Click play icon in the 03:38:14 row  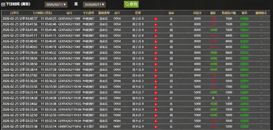pyautogui.click(x=156, y=70)
